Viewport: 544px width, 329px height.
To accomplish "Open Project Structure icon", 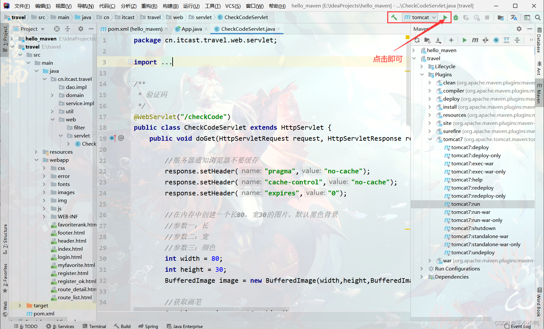I will point(501,17).
